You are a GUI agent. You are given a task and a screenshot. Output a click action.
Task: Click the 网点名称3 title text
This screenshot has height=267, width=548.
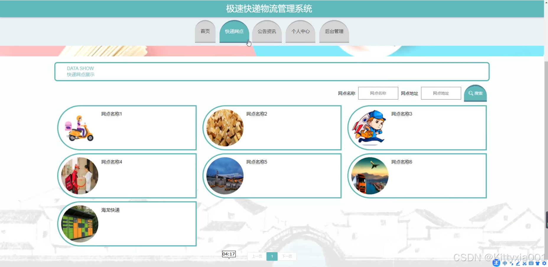click(x=402, y=114)
